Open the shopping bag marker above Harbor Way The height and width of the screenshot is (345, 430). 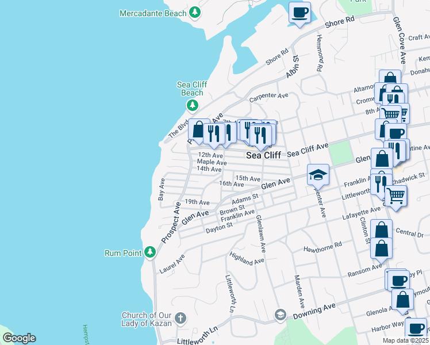pyautogui.click(x=402, y=300)
